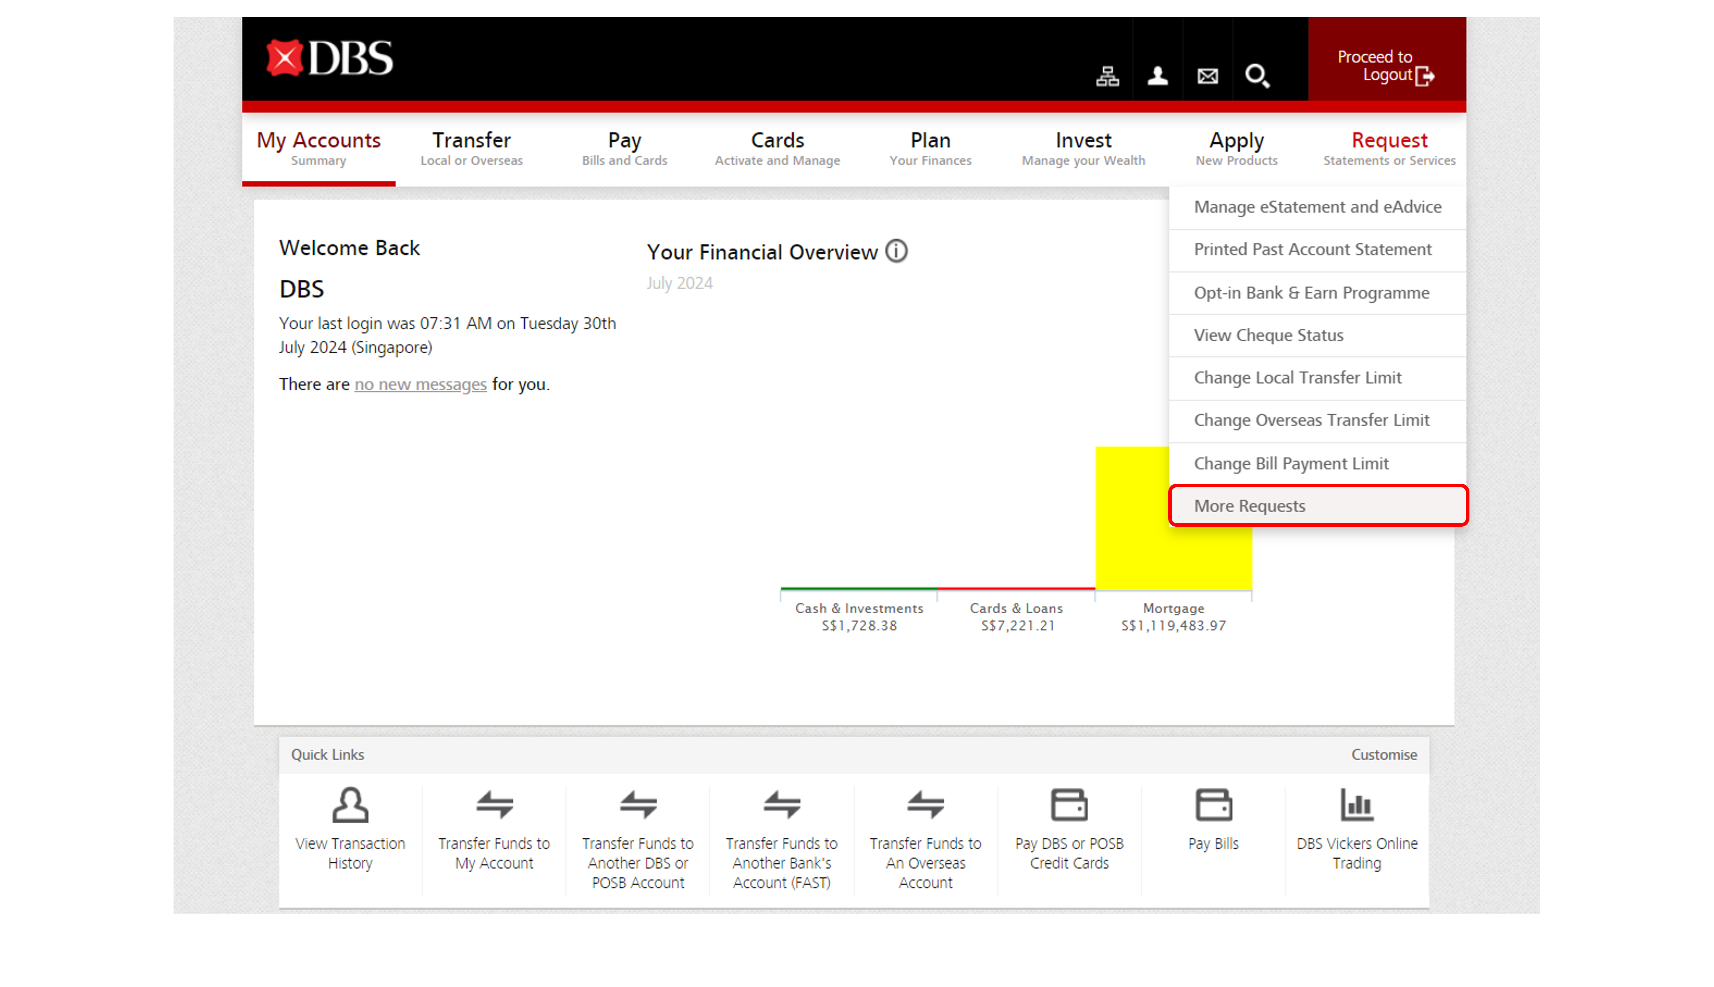The height and width of the screenshot is (987, 1714).
Task: Click 'Cards & Loans' chart label
Action: [1016, 608]
